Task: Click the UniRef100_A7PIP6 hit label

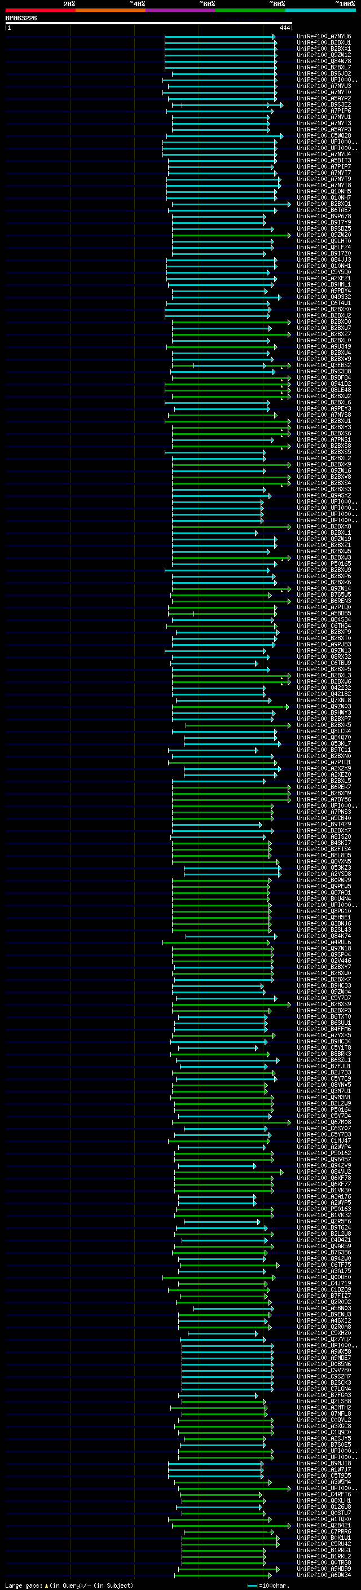Action: click(x=323, y=111)
